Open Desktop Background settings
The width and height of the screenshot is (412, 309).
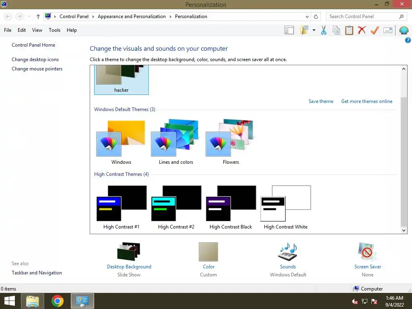coord(129,260)
